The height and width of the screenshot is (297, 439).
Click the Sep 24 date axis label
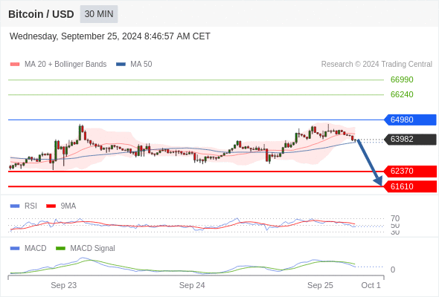tap(192, 285)
